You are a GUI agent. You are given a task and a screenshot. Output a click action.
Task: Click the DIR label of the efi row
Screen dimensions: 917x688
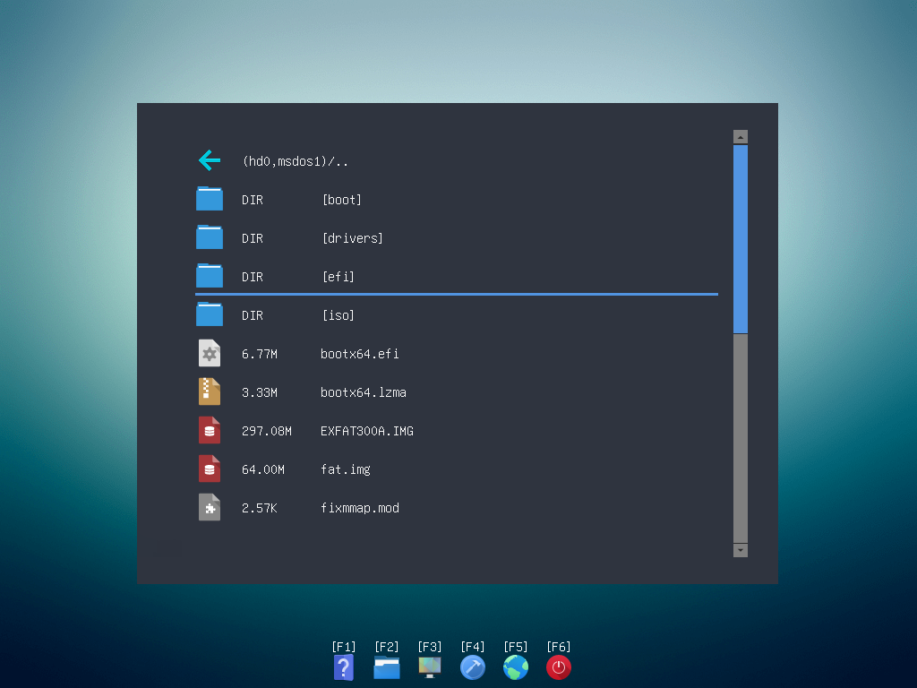click(253, 278)
